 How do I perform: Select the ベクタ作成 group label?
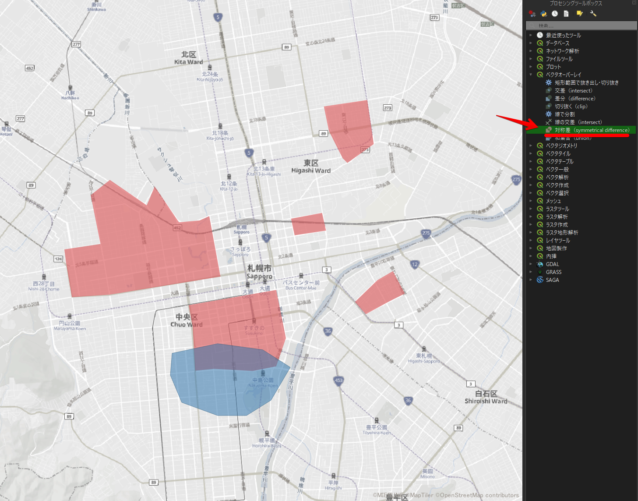coord(557,185)
